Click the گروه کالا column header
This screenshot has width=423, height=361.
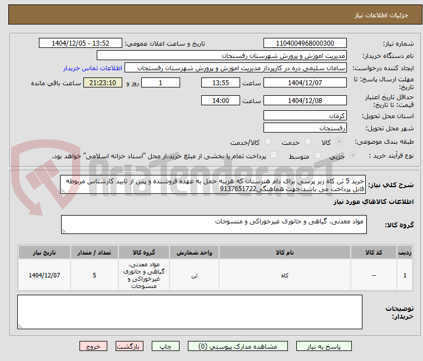144,252
